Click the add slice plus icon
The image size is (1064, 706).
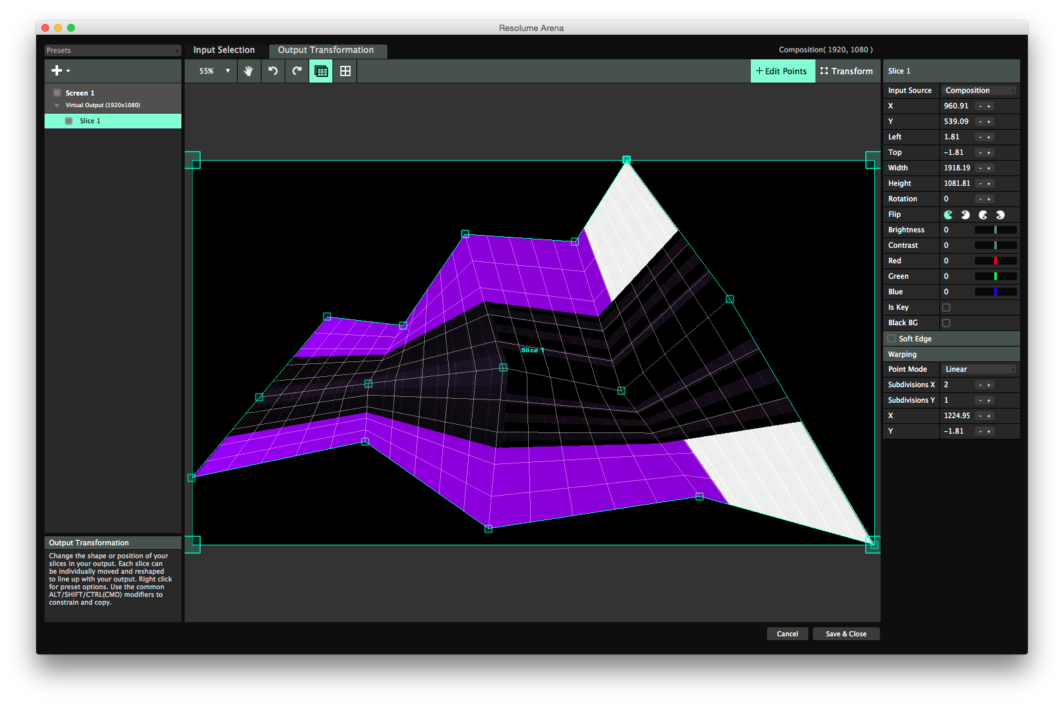56,70
